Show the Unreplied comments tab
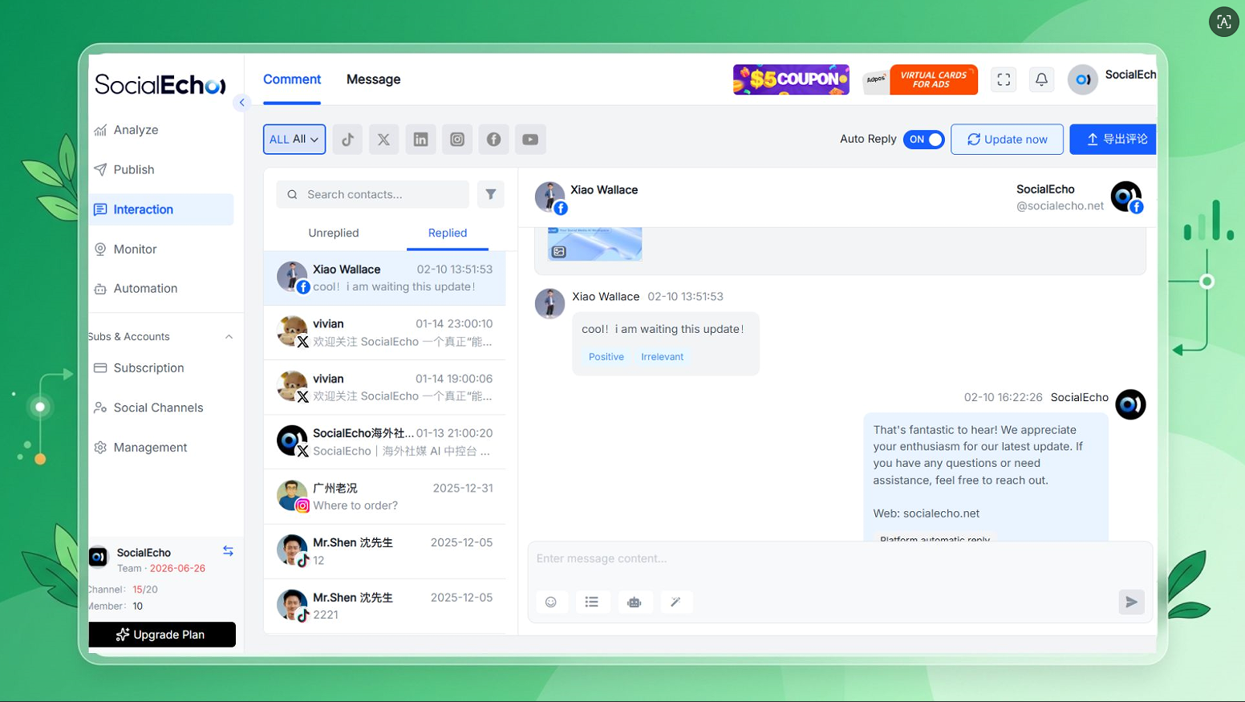The image size is (1245, 702). 334,233
